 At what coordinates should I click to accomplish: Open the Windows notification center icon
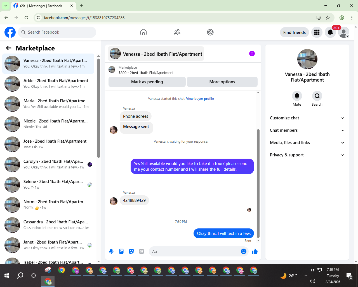(x=349, y=276)
